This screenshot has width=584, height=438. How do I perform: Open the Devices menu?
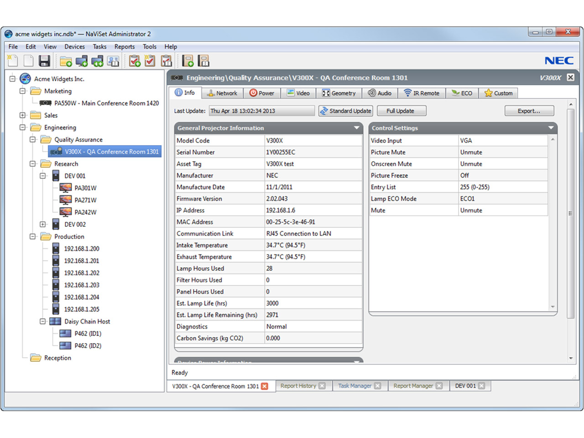coord(74,47)
